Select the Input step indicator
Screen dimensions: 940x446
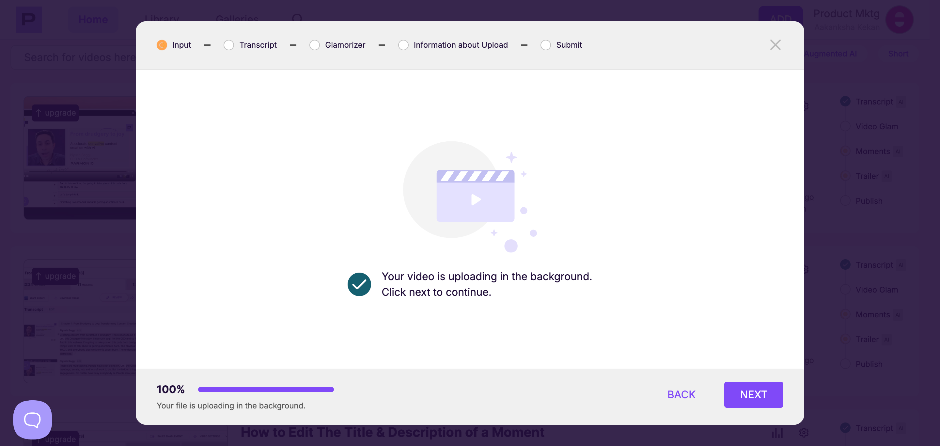(162, 45)
